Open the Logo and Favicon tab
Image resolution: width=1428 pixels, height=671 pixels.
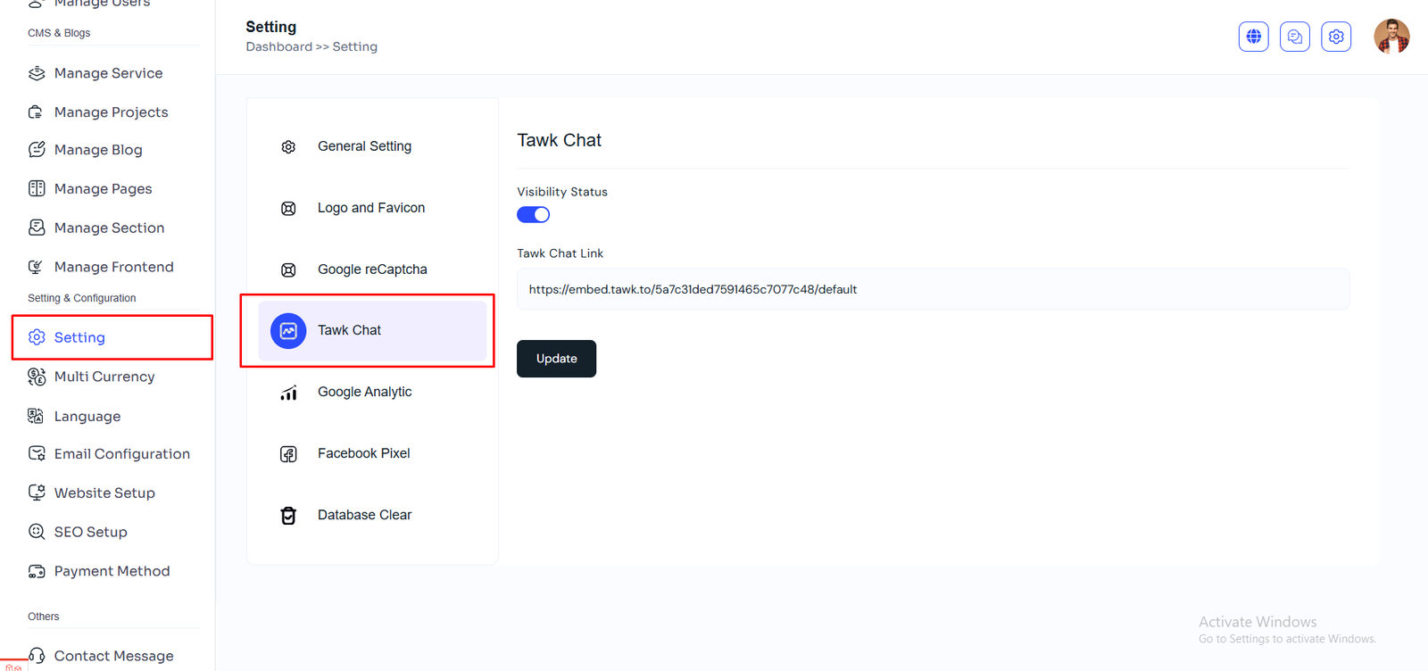point(370,208)
